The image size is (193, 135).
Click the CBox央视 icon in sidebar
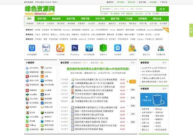tap(27, 99)
